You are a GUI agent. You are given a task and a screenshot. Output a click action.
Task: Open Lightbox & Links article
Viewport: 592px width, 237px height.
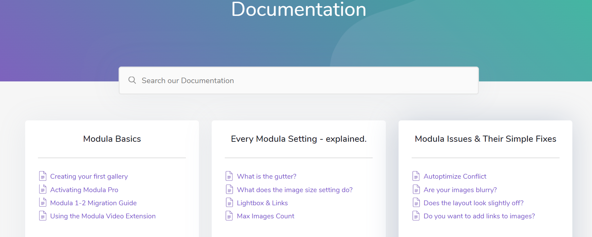pyautogui.click(x=262, y=203)
